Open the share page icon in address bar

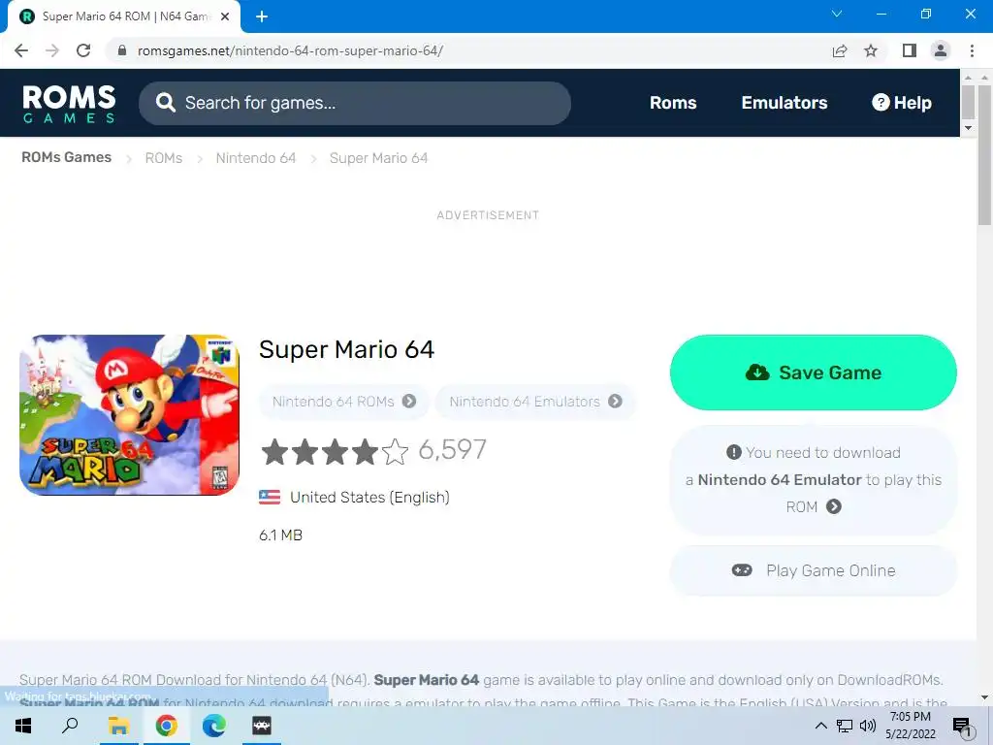click(840, 50)
